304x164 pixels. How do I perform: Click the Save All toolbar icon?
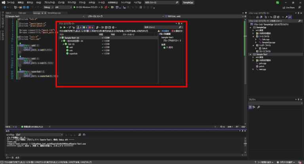[28, 7]
